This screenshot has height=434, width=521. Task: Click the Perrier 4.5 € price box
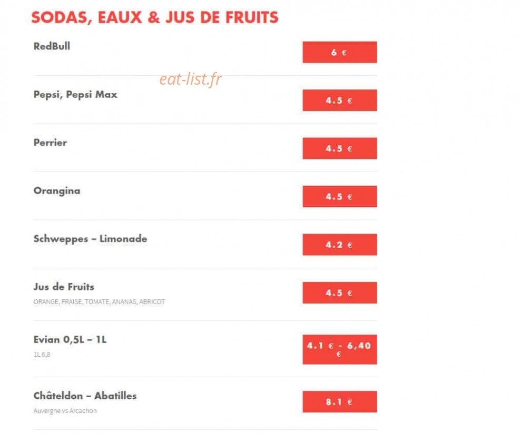(x=340, y=148)
